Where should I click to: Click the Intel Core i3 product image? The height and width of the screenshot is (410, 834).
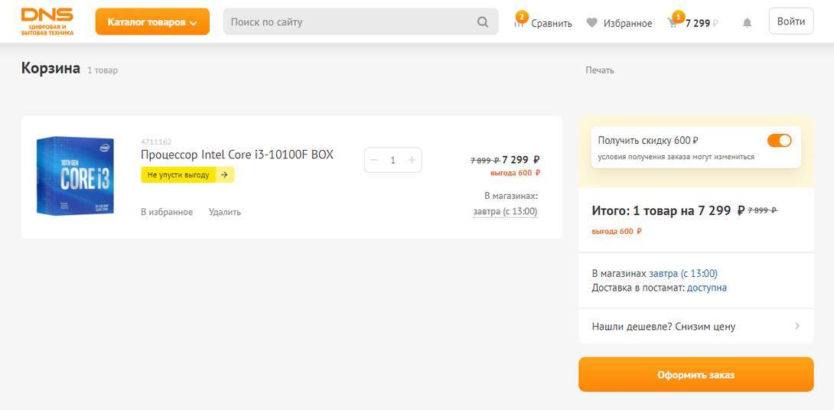(x=75, y=176)
